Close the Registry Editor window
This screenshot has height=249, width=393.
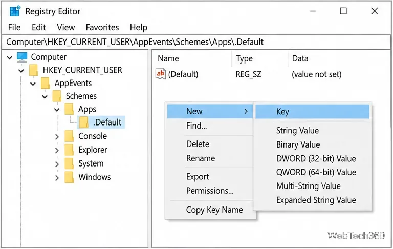(x=375, y=11)
